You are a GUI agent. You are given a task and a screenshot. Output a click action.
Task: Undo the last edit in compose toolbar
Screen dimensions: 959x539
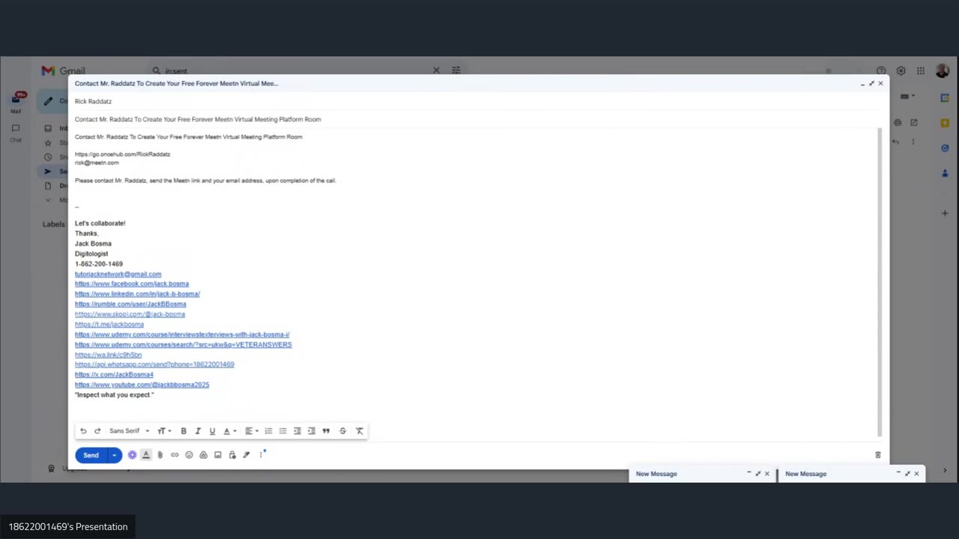coord(83,431)
